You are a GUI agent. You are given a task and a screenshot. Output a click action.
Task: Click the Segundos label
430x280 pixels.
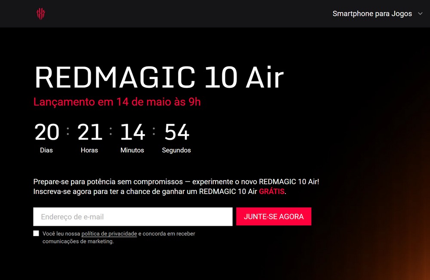pos(176,150)
